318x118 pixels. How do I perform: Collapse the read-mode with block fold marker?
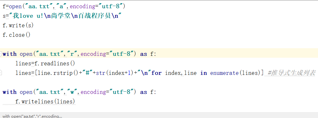pyautogui.click(x=1, y=54)
